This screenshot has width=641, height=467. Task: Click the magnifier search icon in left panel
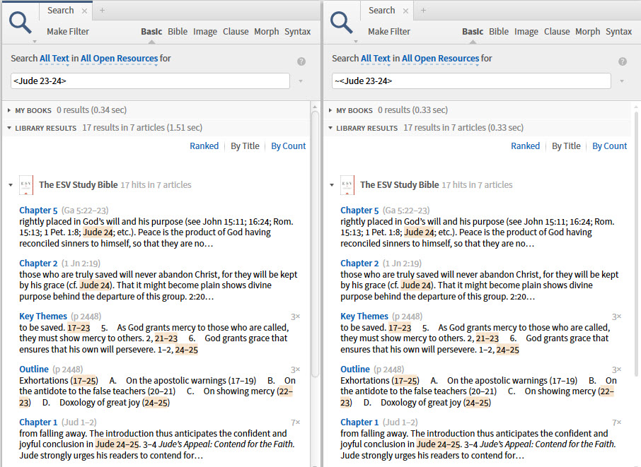[x=20, y=23]
